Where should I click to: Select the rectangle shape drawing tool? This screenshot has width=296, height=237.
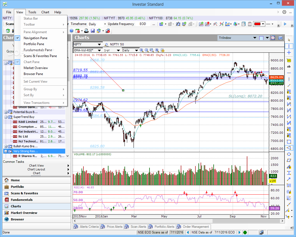289,142
